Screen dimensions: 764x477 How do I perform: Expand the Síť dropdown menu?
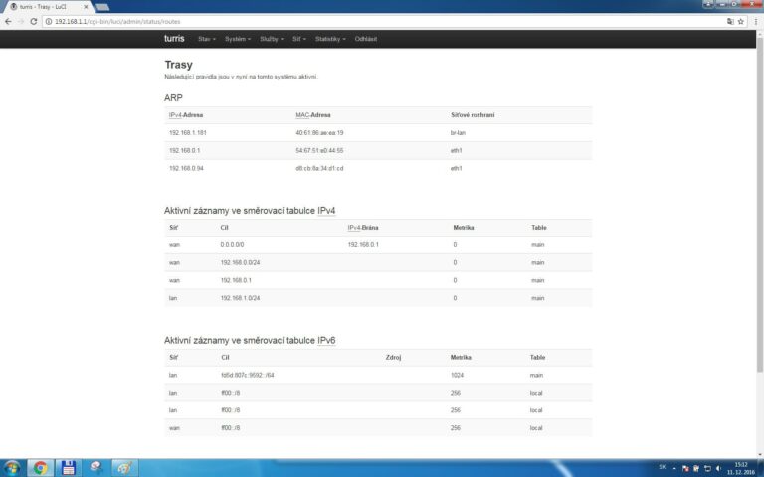(299, 39)
